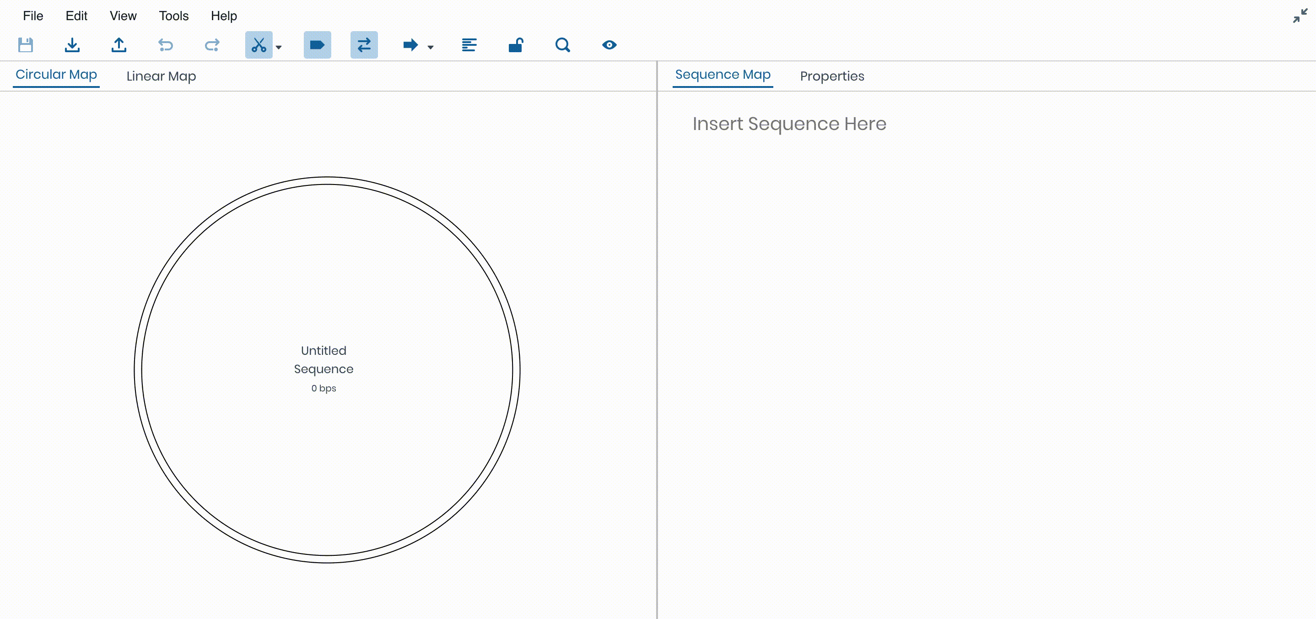Toggle the features tag button

317,45
